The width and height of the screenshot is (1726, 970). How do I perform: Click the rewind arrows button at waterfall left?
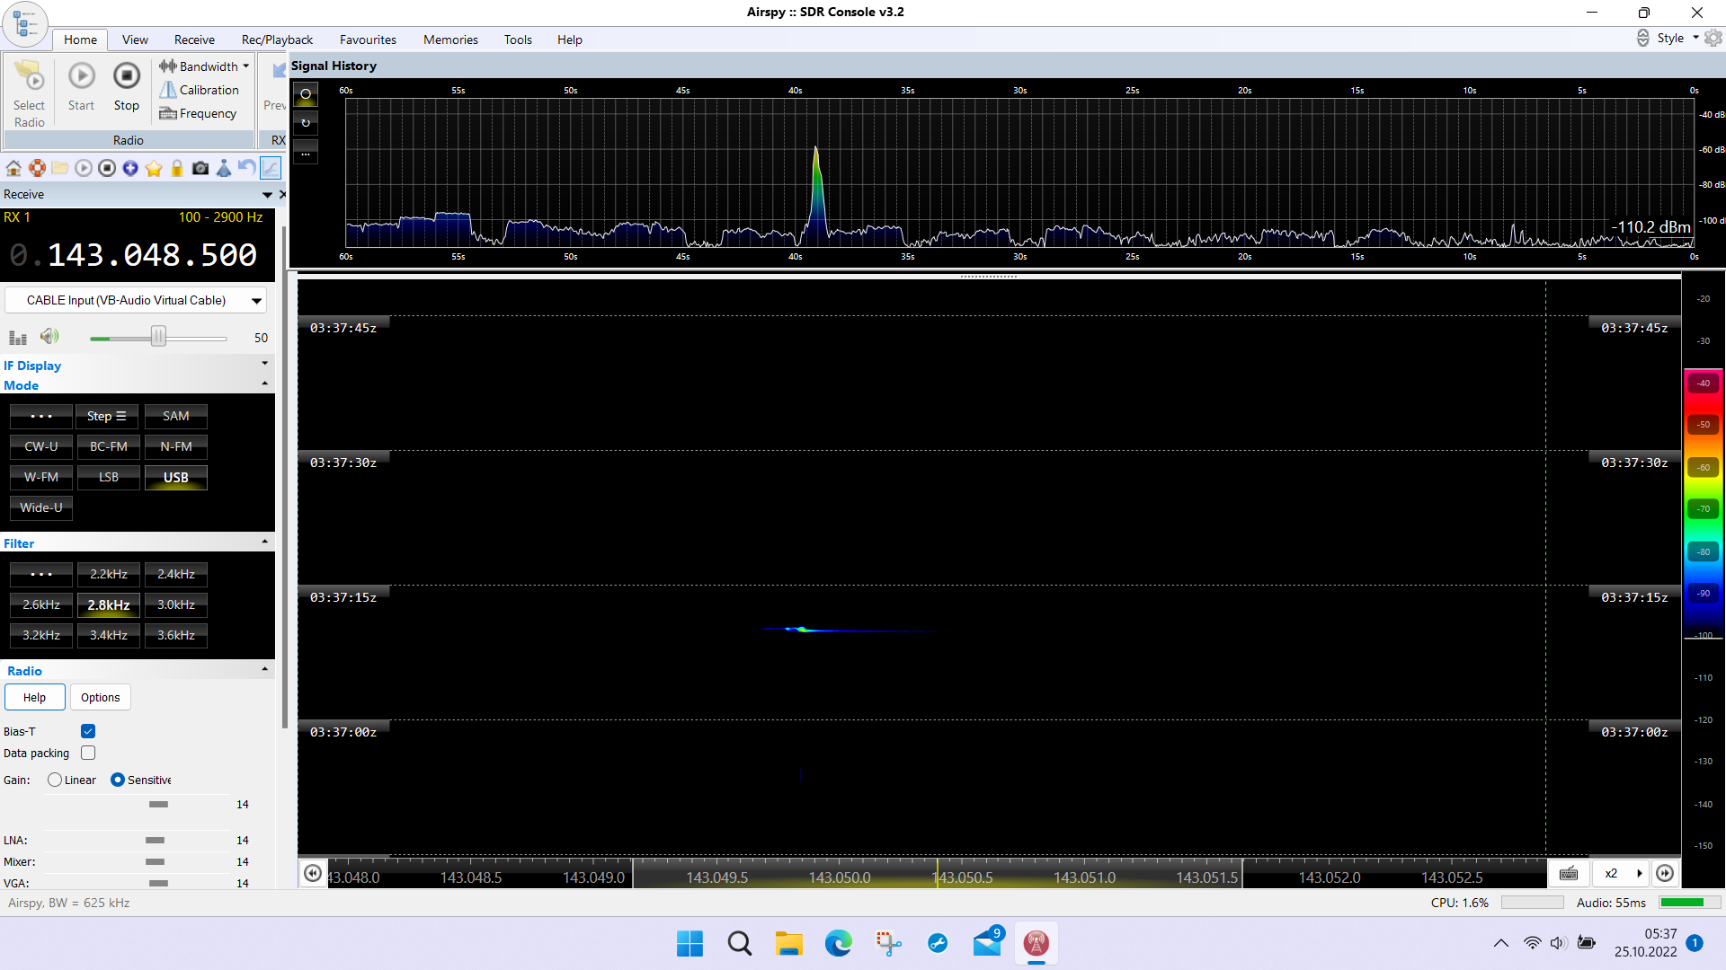313,873
